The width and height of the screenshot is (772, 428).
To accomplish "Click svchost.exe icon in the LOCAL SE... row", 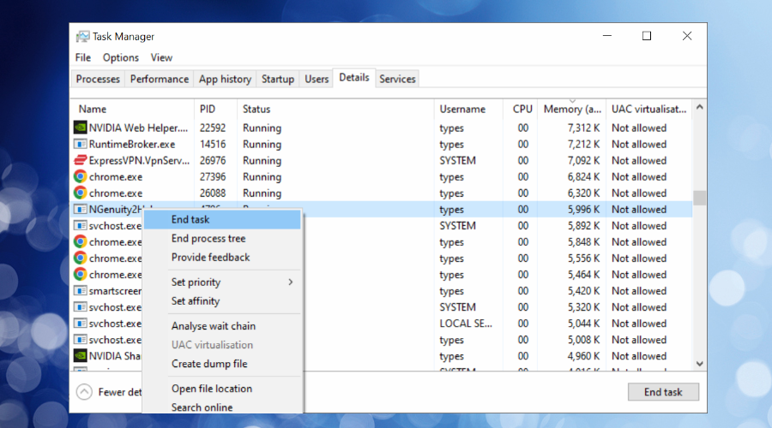I will [81, 324].
